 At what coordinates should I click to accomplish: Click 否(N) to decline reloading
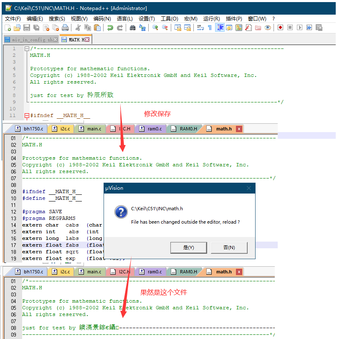coord(229,247)
